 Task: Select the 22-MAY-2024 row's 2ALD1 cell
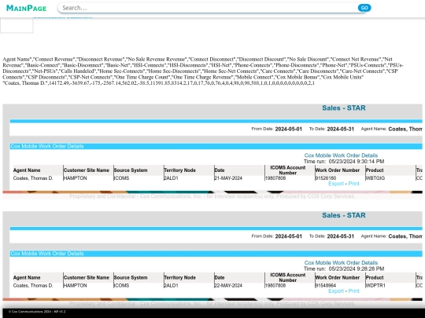click(x=171, y=286)
